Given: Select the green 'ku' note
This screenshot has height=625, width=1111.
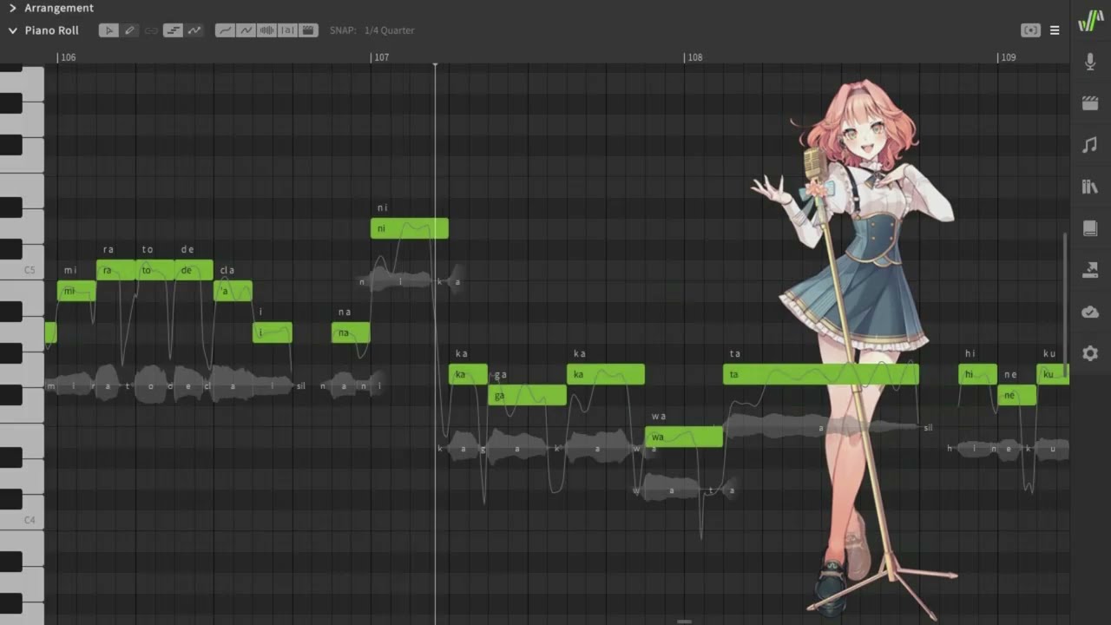Looking at the screenshot, I should pos(1052,374).
